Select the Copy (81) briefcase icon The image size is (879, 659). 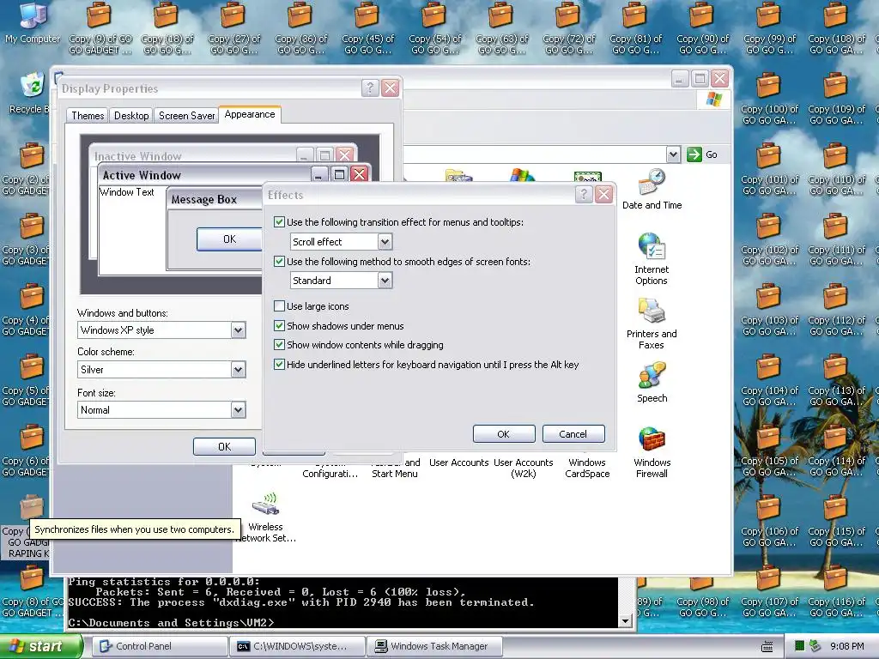tap(636, 28)
